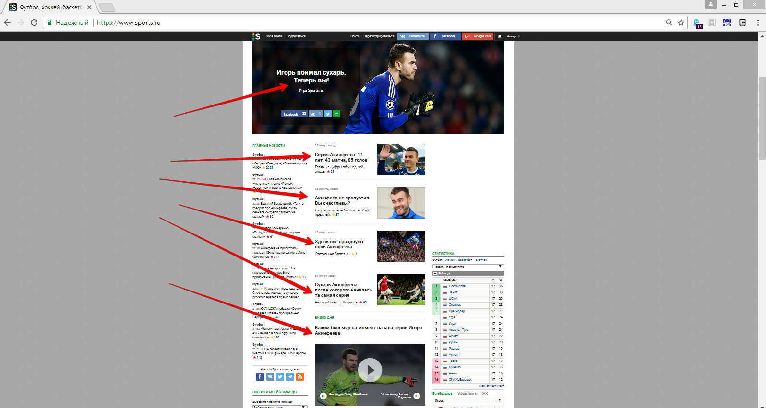This screenshot has height=408, width=766.
Task: Open thumbnail of smiling Akinfeev article
Action: point(401,203)
